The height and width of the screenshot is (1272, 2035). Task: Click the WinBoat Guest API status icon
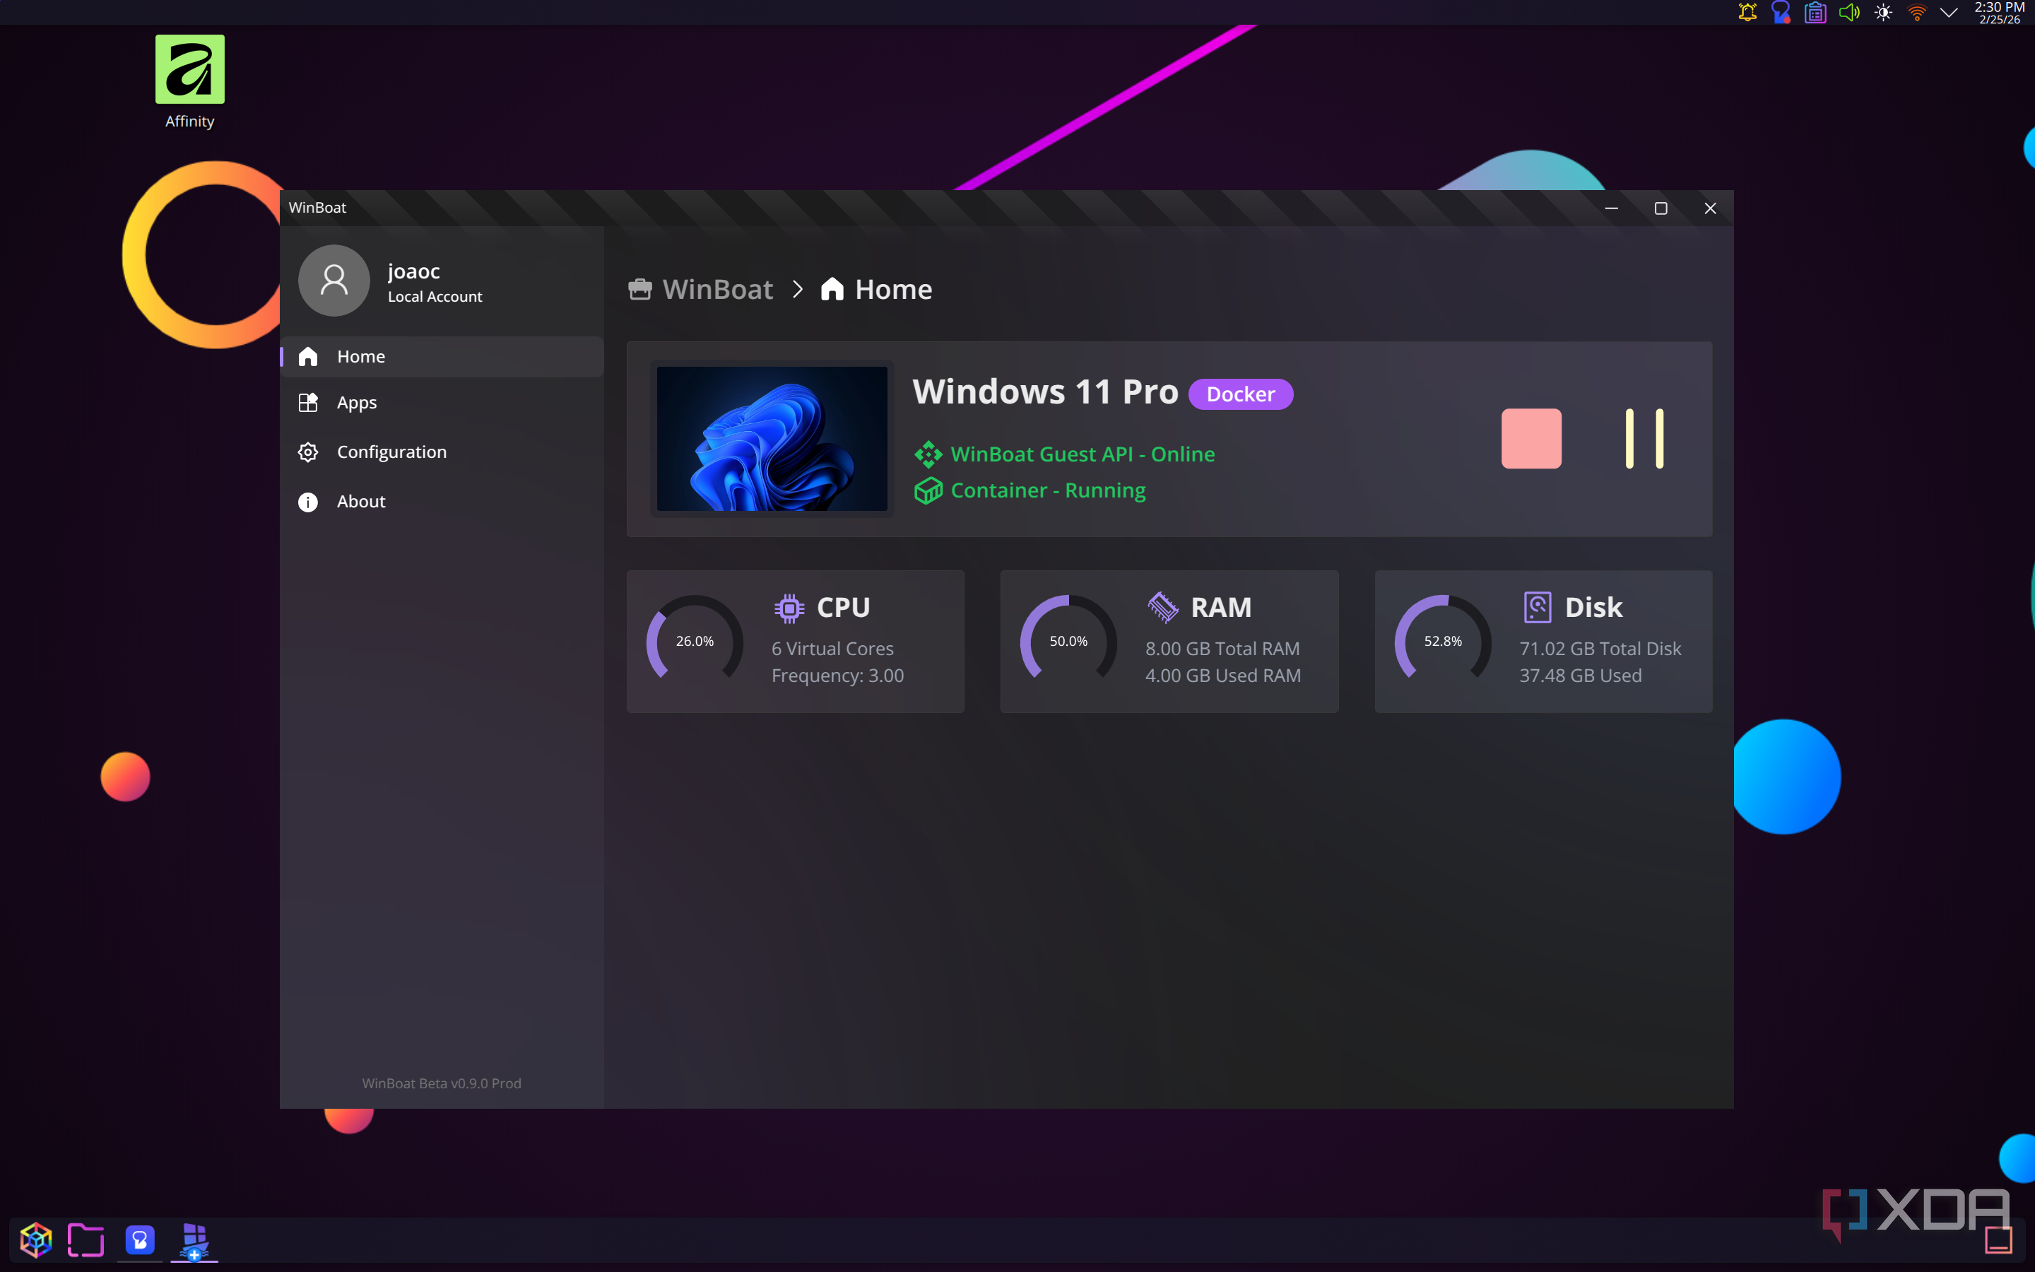tap(928, 454)
